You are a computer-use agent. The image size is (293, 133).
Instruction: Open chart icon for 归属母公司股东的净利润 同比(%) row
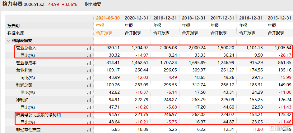tap(89, 122)
